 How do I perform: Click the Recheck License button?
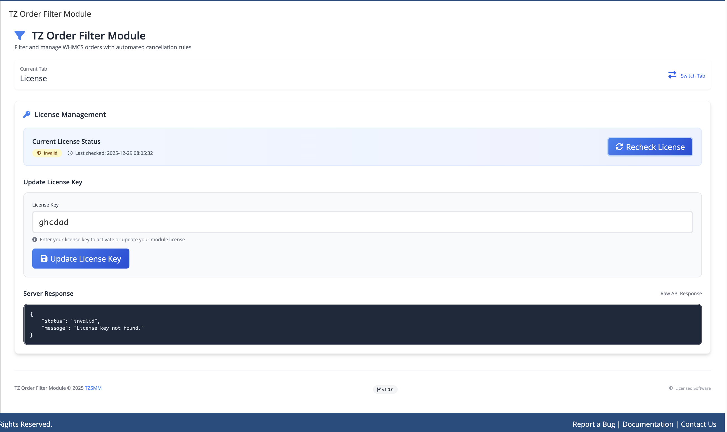(650, 147)
